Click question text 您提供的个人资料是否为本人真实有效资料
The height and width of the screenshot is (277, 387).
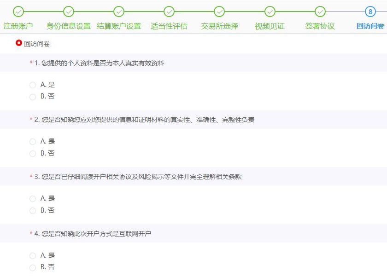coord(103,63)
